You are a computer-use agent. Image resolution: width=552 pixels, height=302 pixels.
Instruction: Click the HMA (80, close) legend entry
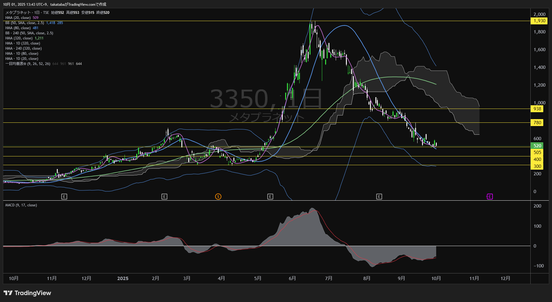point(18,28)
